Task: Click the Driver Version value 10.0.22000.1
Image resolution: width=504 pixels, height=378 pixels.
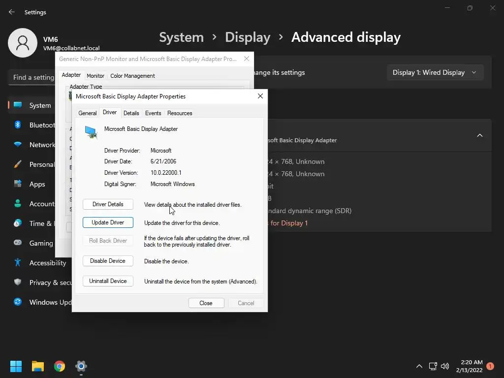Action: [x=166, y=173]
